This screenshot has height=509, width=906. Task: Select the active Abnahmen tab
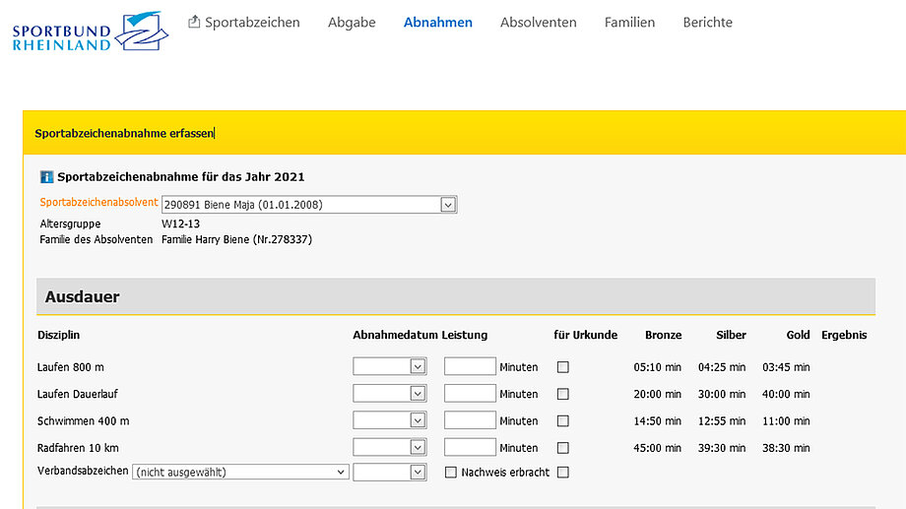pos(437,22)
